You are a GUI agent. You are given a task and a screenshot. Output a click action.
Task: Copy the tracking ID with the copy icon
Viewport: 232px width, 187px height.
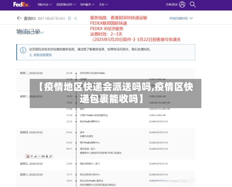pos(70,19)
